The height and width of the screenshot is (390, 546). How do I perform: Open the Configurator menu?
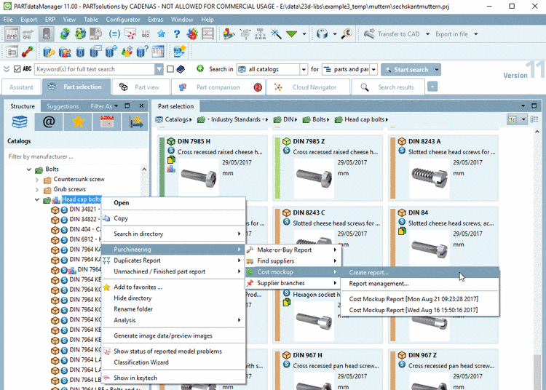point(123,20)
